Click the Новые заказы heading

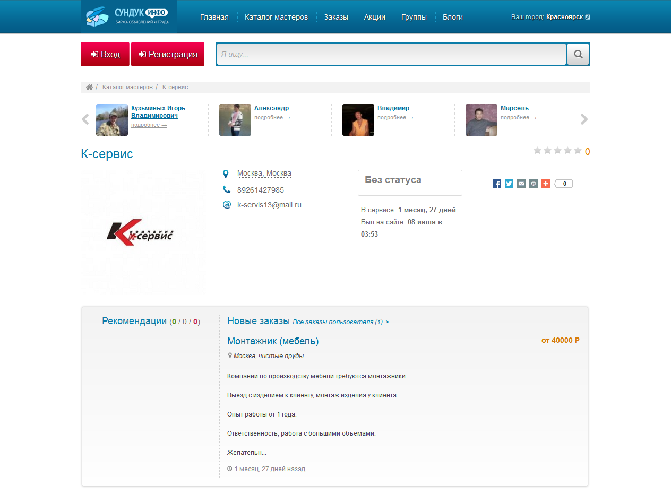259,321
